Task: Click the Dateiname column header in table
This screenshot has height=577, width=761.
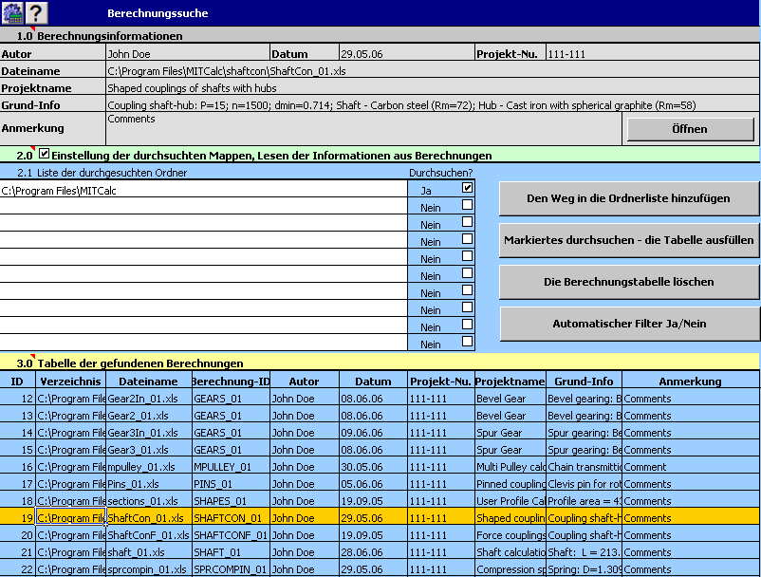Action: coord(149,382)
